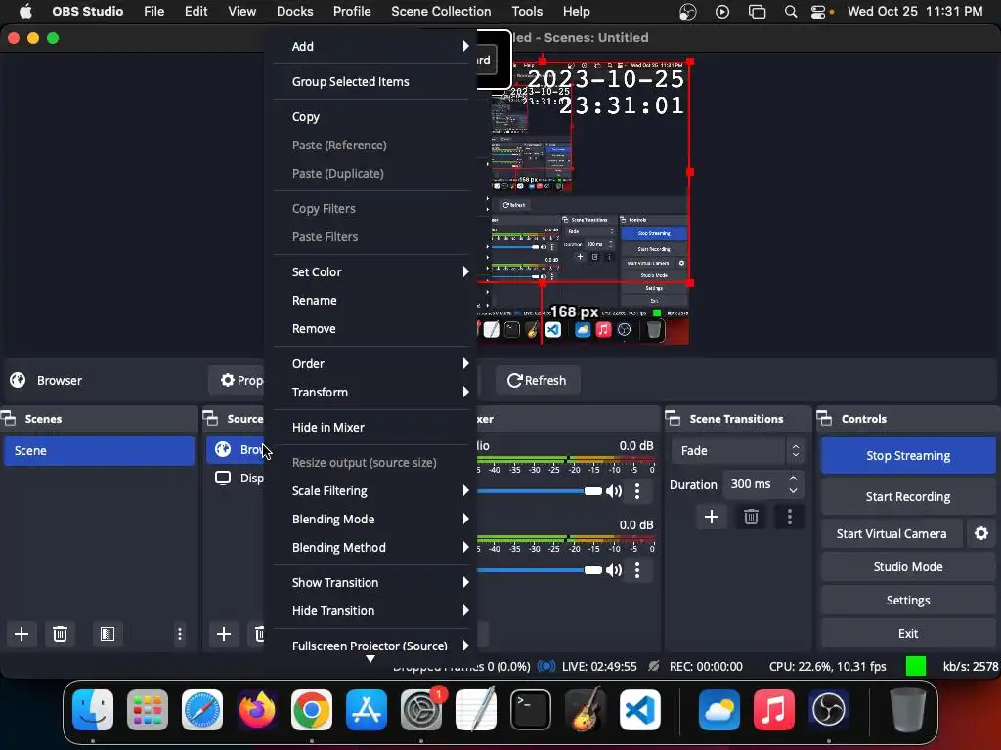Expand the Set Color submenu
Image resolution: width=1001 pixels, height=750 pixels.
click(x=371, y=271)
